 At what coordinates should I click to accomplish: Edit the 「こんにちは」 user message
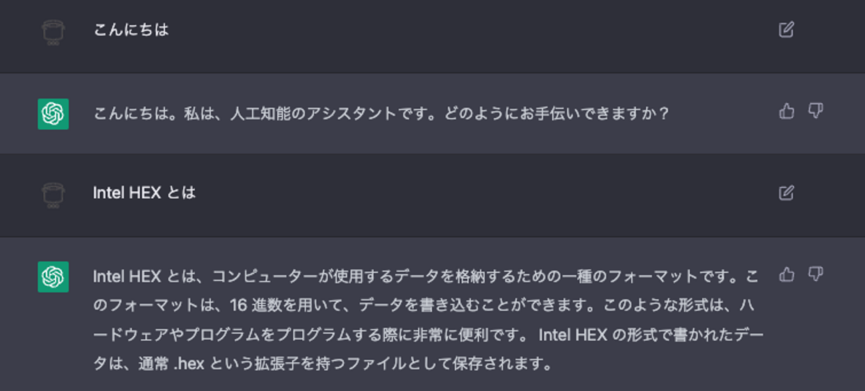coord(786,30)
